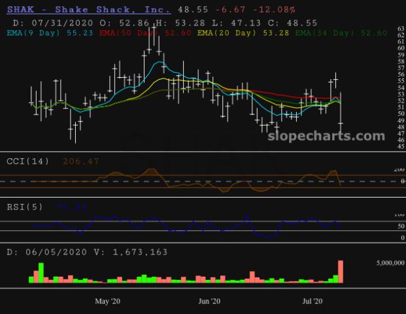Select the Jun '20 date axis label
The height and width of the screenshot is (314, 406).
tap(209, 301)
